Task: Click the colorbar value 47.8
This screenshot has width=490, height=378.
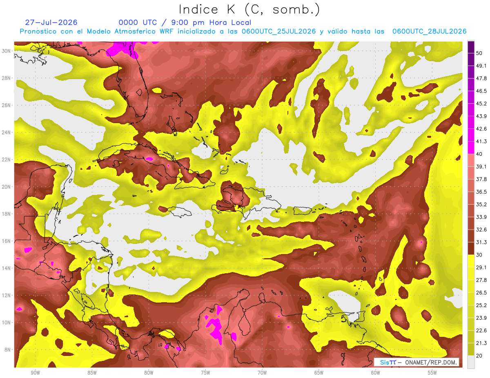Action: point(481,78)
